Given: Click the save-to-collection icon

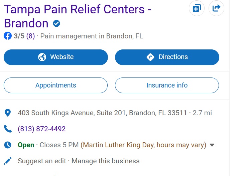Looking at the screenshot, I should [197, 8].
